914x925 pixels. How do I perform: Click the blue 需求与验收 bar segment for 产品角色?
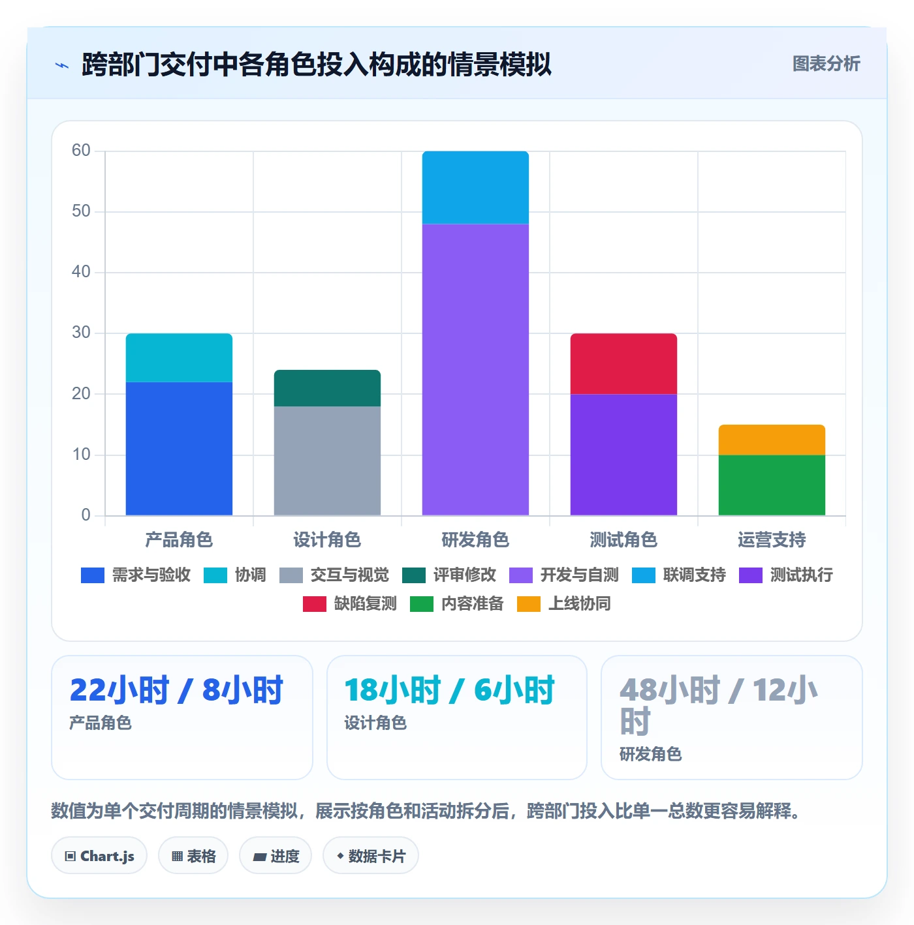179,449
